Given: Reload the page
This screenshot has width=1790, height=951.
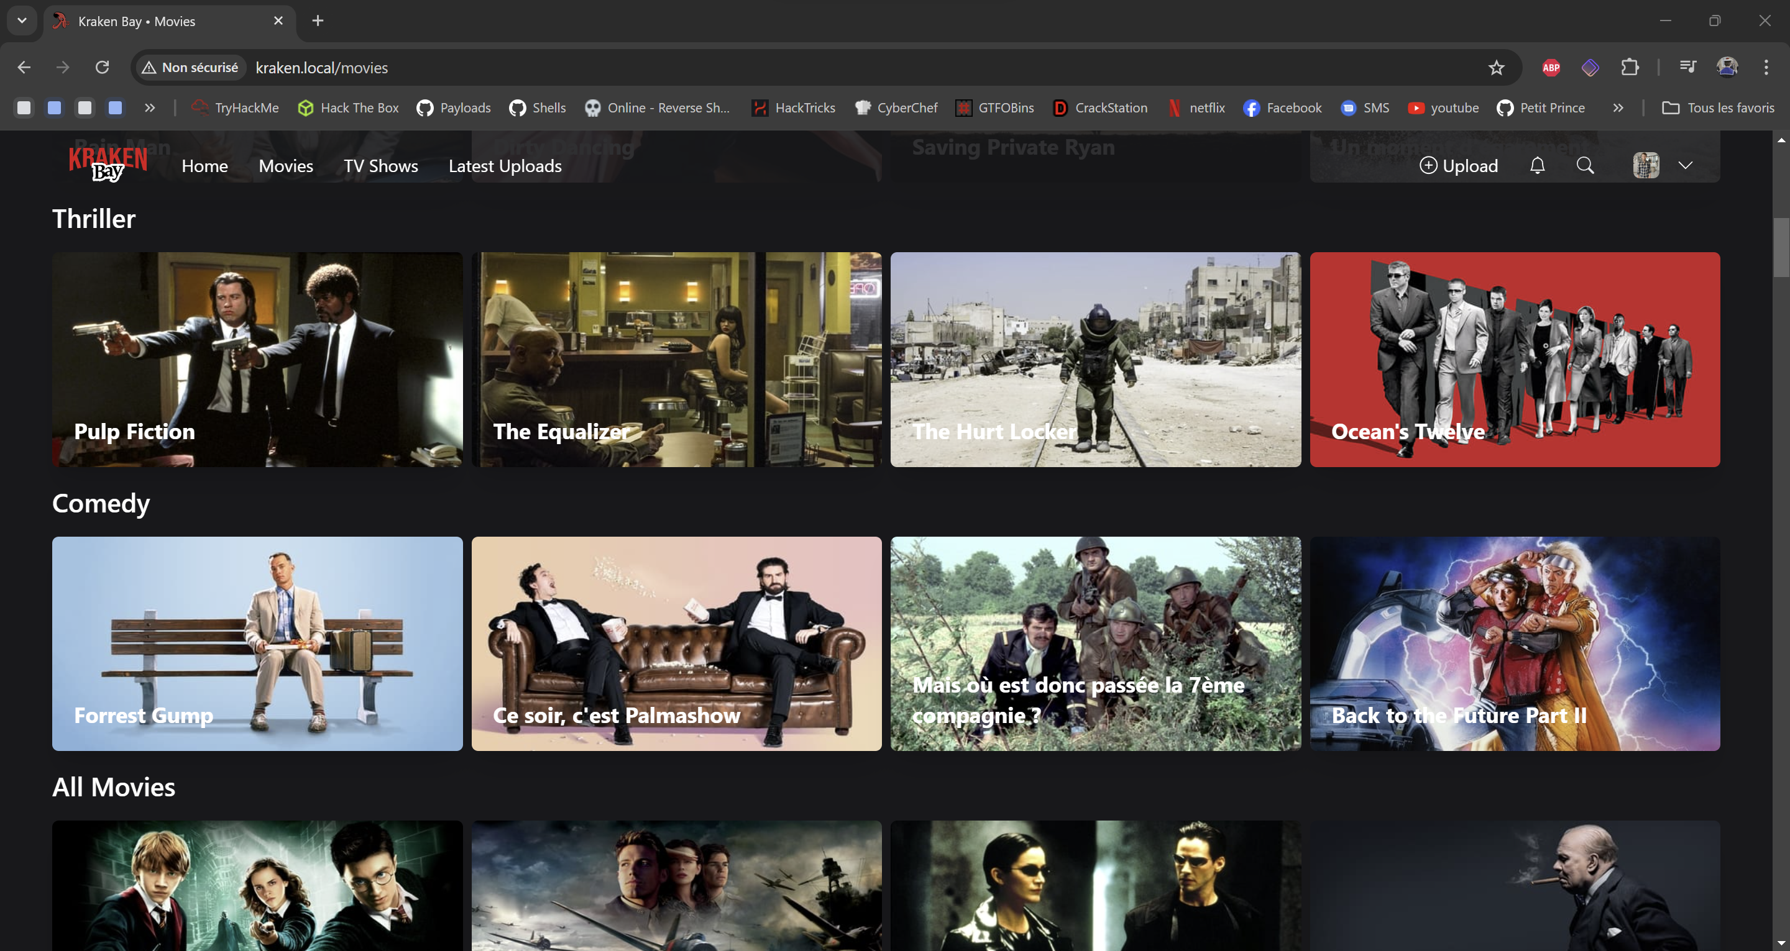Looking at the screenshot, I should [x=102, y=67].
